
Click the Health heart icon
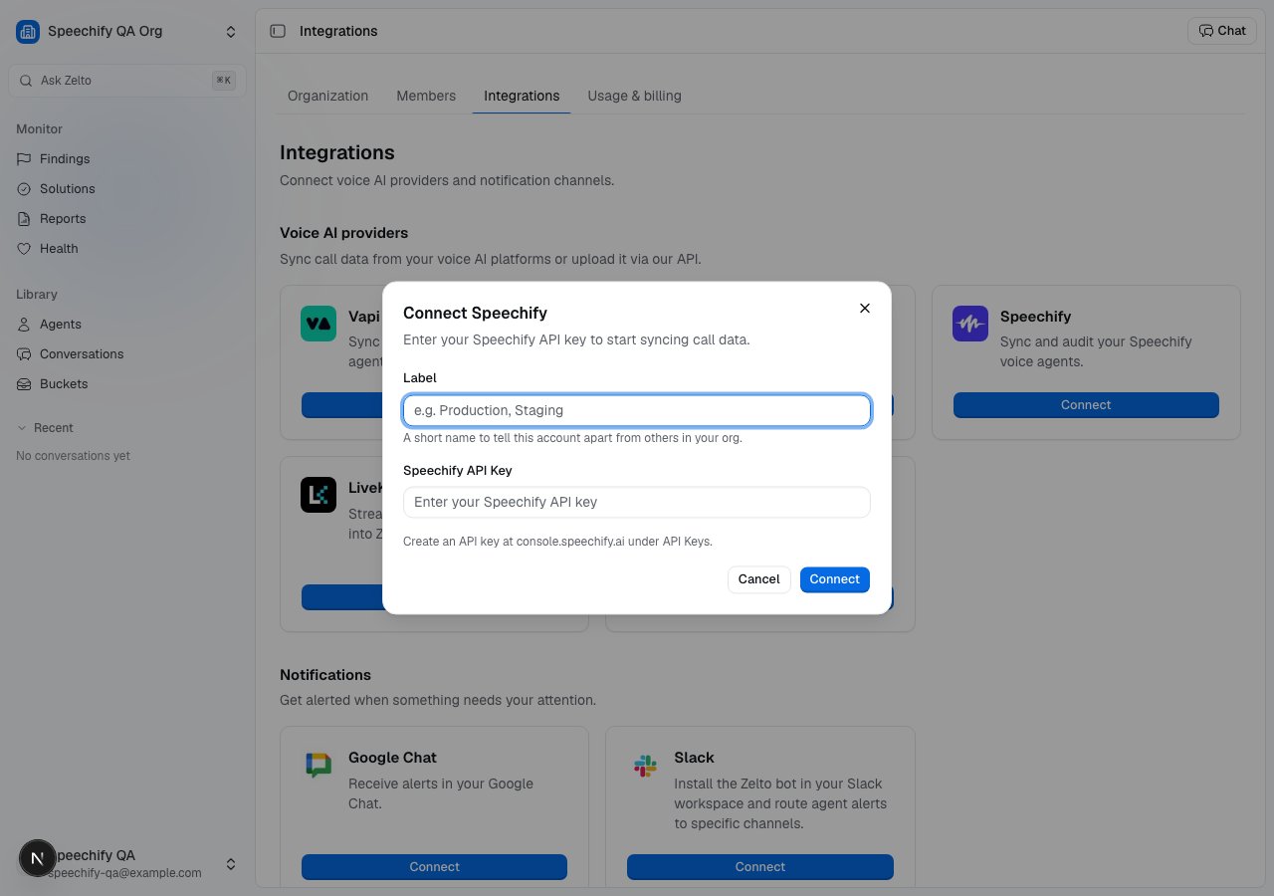[x=24, y=249]
